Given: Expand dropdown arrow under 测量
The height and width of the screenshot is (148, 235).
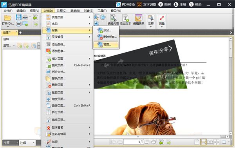Looking at the screenshot, I should coord(162,27).
